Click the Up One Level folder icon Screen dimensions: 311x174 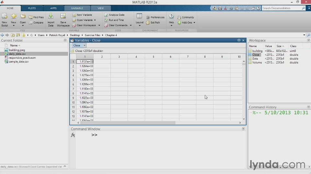(x=13, y=35)
